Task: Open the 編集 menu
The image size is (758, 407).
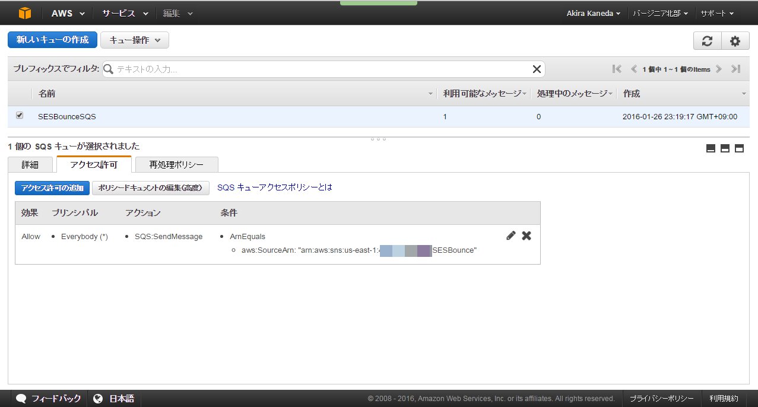Action: coord(178,13)
